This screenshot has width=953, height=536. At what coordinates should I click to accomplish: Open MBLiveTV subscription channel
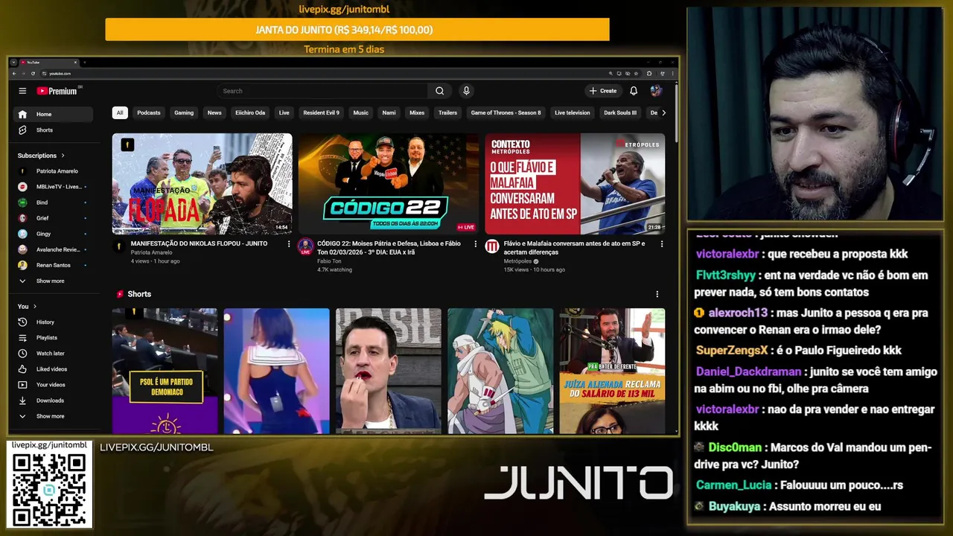point(53,187)
